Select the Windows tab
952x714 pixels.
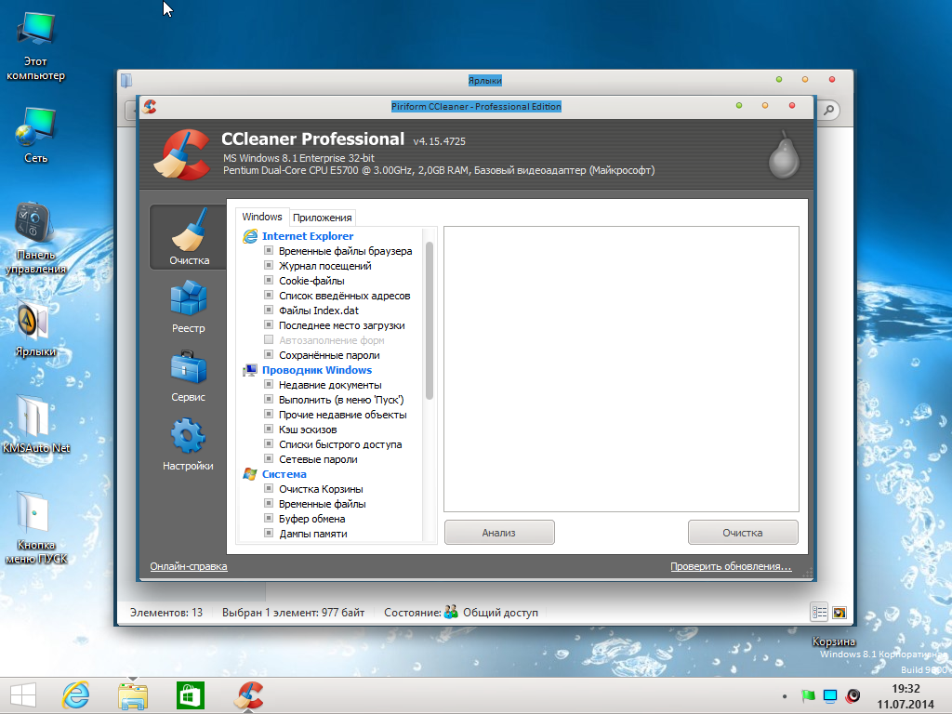(x=261, y=217)
